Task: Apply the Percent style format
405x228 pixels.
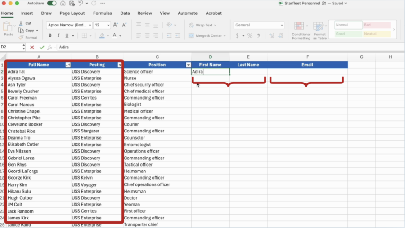Action: tap(250, 35)
